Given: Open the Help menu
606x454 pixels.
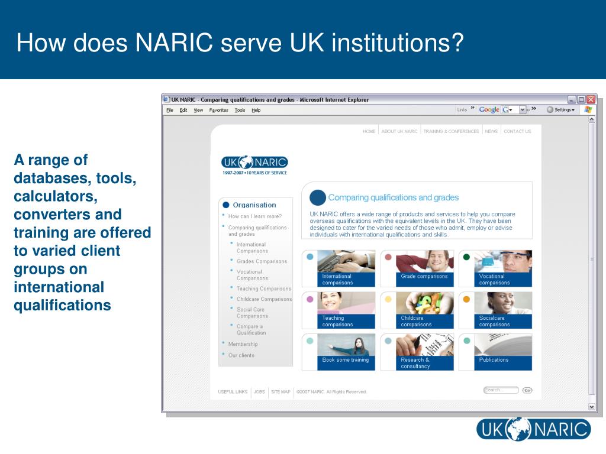Looking at the screenshot, I should [256, 110].
